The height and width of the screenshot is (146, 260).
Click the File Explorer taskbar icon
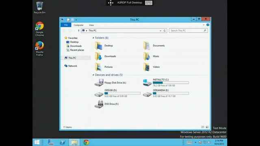point(74,142)
